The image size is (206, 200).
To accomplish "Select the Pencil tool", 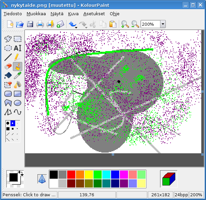I will click(x=18, y=57).
